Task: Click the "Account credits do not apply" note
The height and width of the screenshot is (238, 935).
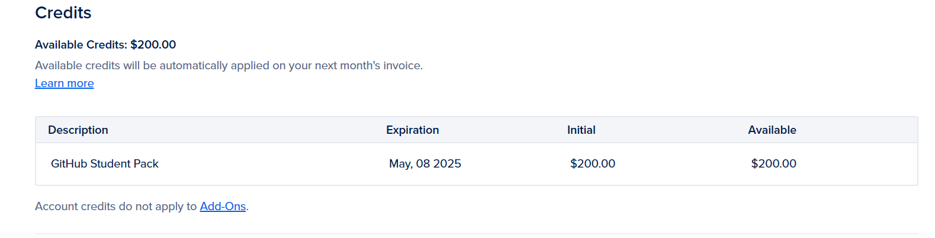Action: click(x=115, y=207)
